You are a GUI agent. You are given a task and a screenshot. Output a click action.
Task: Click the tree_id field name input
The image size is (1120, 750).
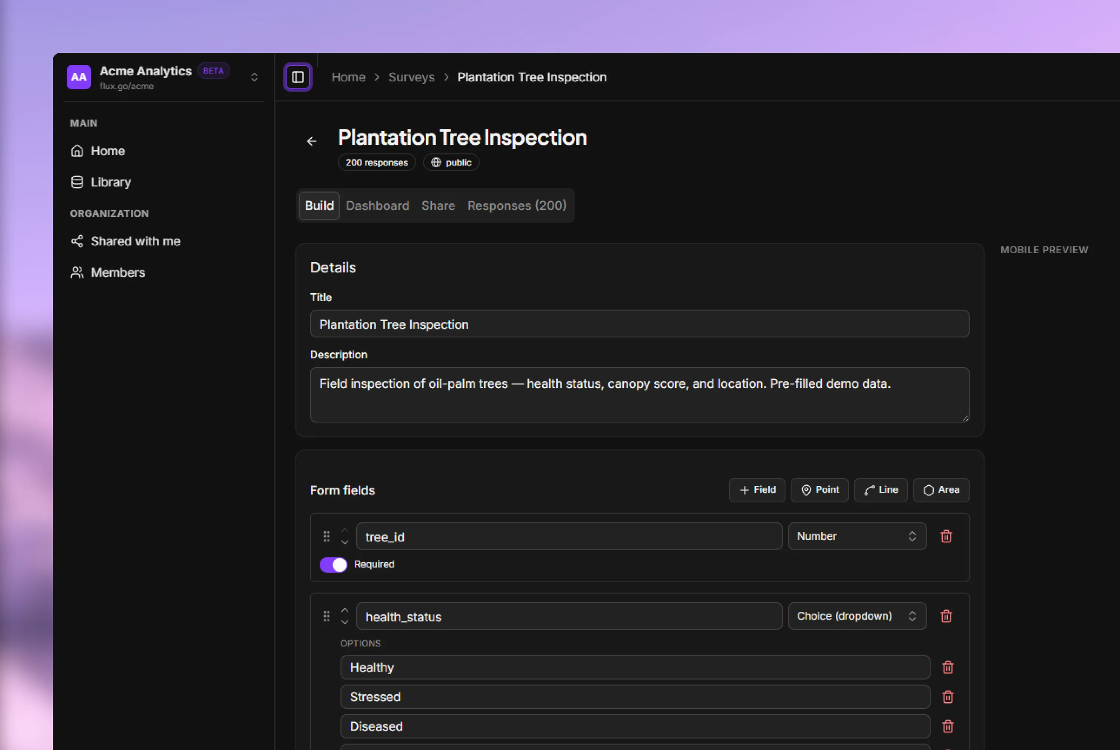(569, 537)
